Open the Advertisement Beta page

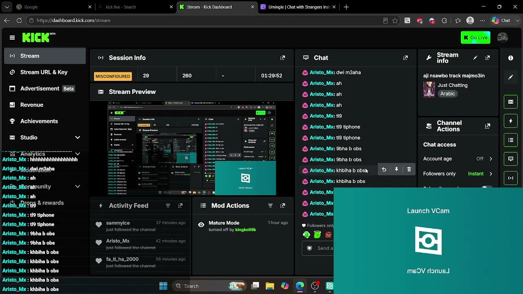click(45, 89)
